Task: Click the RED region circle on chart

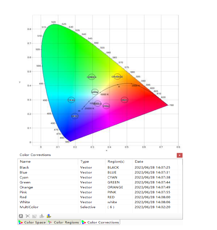Action: pyautogui.click(x=125, y=100)
